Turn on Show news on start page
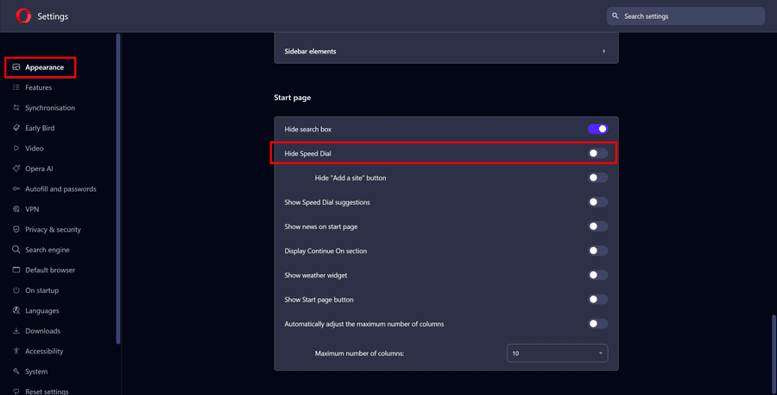 [597, 226]
